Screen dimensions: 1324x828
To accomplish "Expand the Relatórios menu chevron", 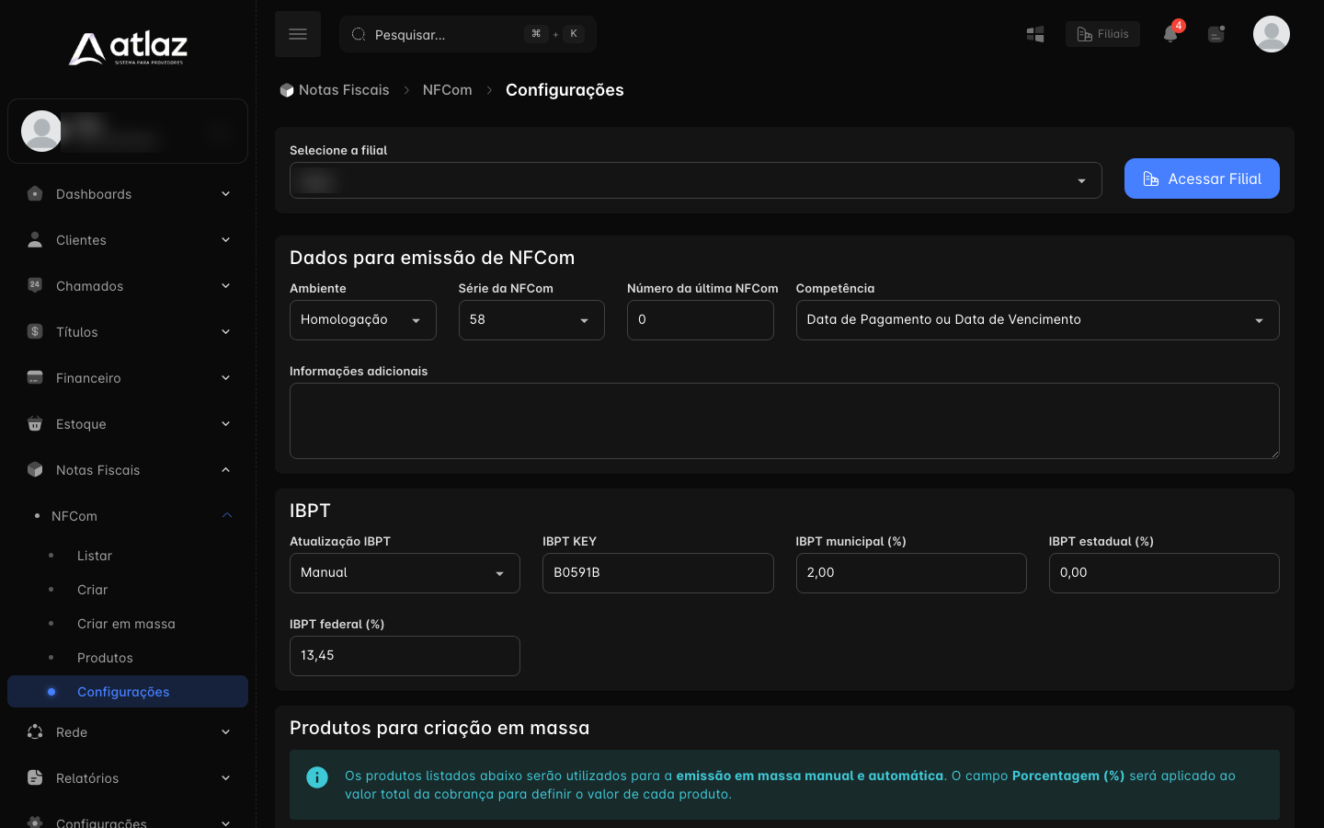I will [225, 777].
